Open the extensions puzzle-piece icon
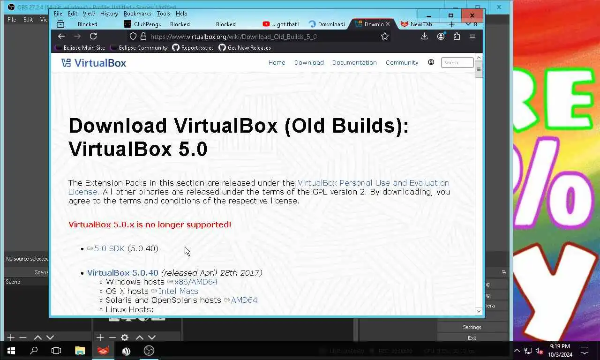 pyautogui.click(x=457, y=36)
